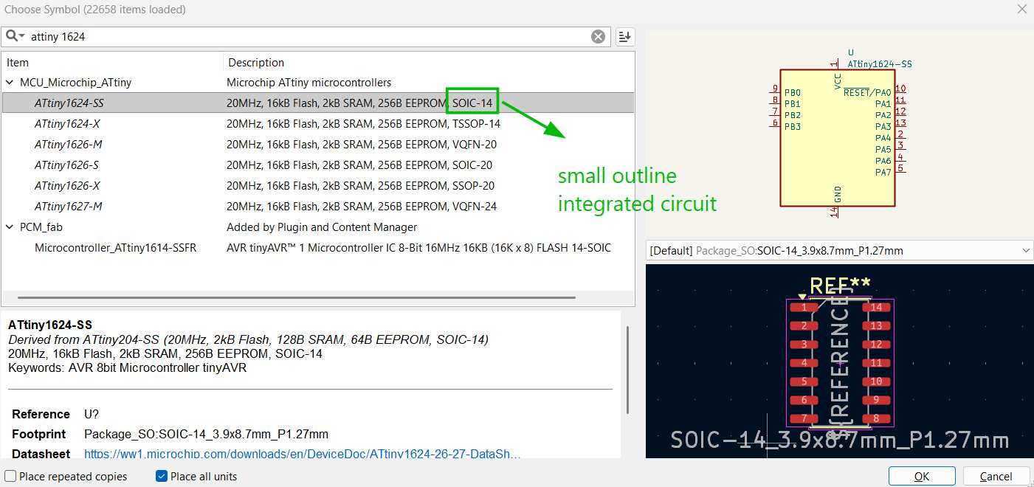Click the SOIC-14 footprint preview

(840, 362)
